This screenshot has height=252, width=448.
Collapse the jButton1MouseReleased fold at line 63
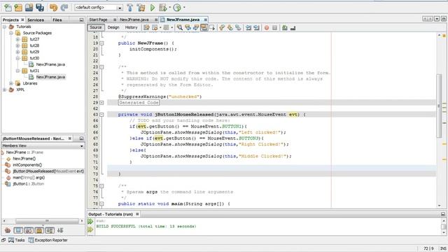[101, 115]
